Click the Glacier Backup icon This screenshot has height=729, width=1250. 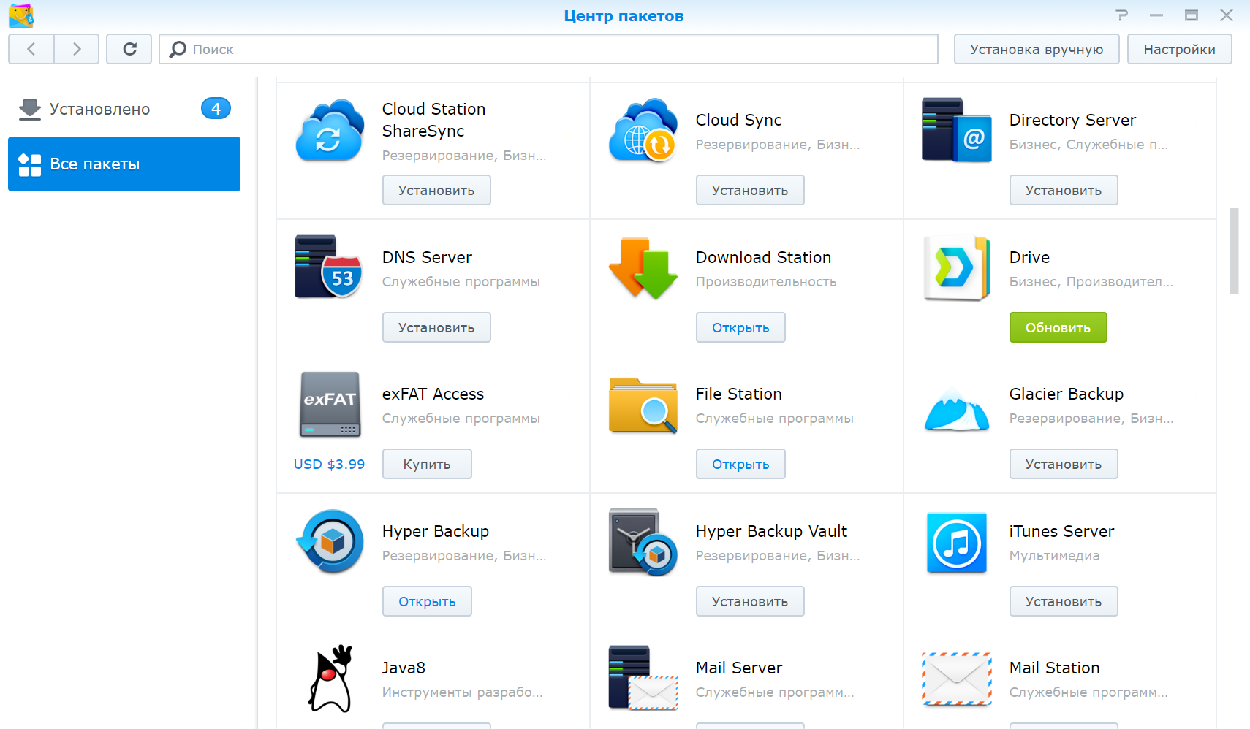[957, 409]
